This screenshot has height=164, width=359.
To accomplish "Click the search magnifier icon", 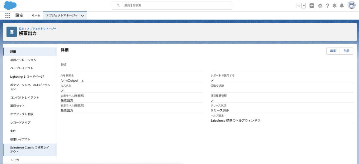I will pos(118,6).
